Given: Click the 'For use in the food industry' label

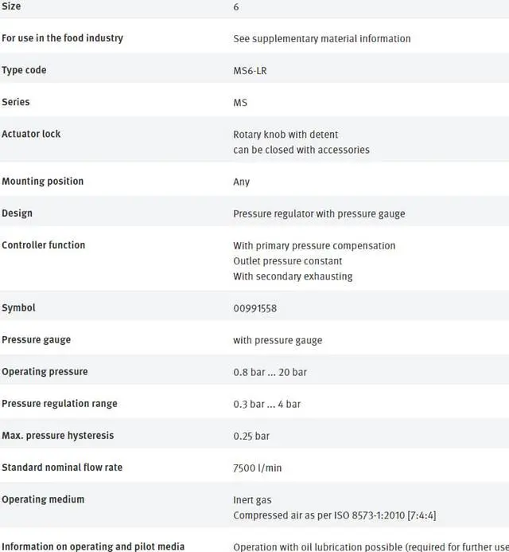Looking at the screenshot, I should [62, 37].
